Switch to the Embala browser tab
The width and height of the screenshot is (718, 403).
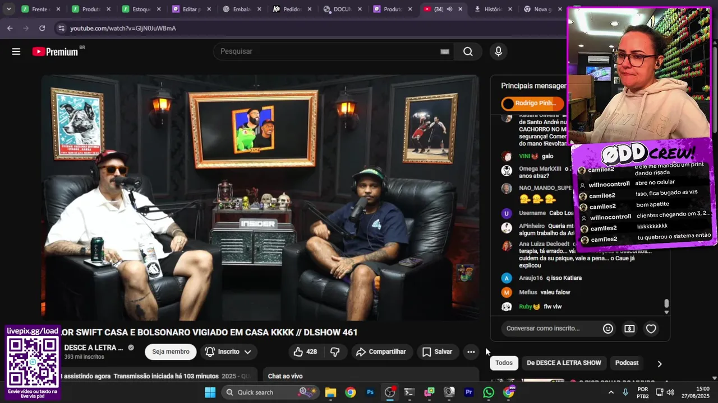[242, 9]
